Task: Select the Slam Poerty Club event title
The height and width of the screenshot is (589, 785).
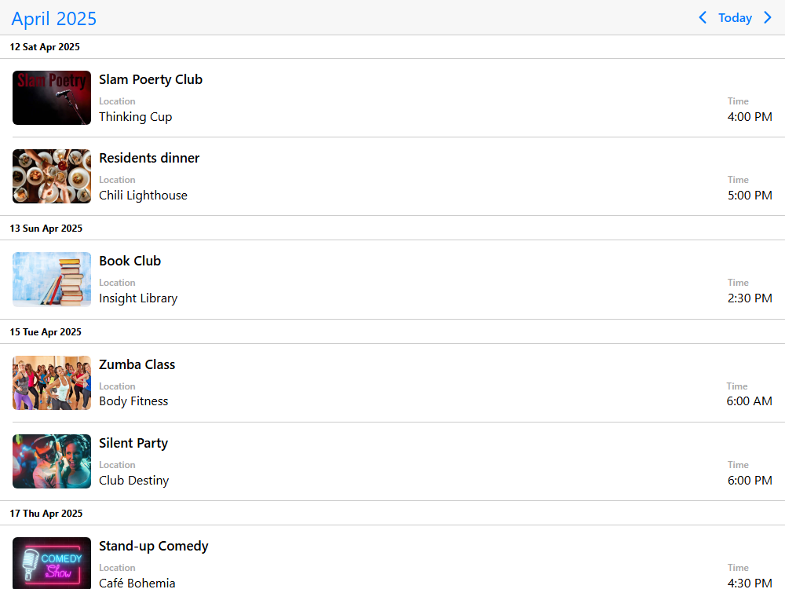Action: click(151, 79)
